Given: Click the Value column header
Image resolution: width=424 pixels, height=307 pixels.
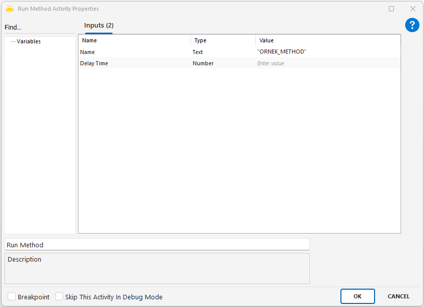Looking at the screenshot, I should [x=328, y=40].
